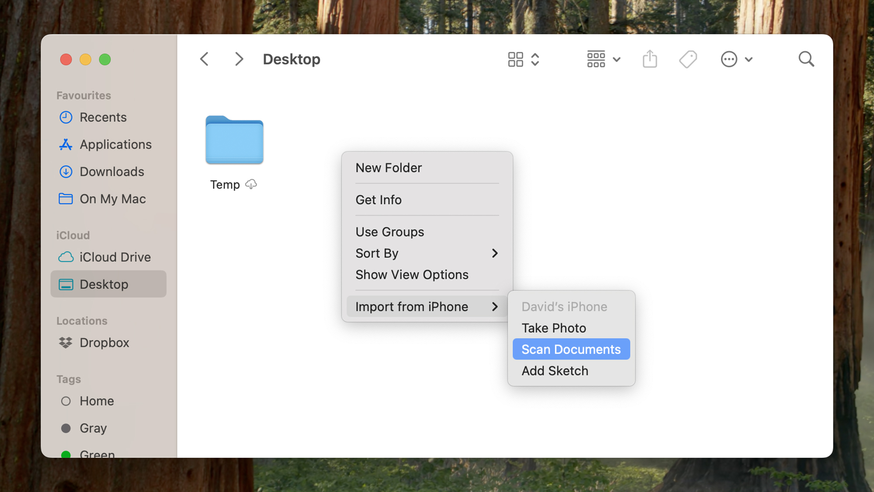Click the Tags icon in the toolbar
Image resolution: width=874 pixels, height=492 pixels.
pyautogui.click(x=687, y=59)
